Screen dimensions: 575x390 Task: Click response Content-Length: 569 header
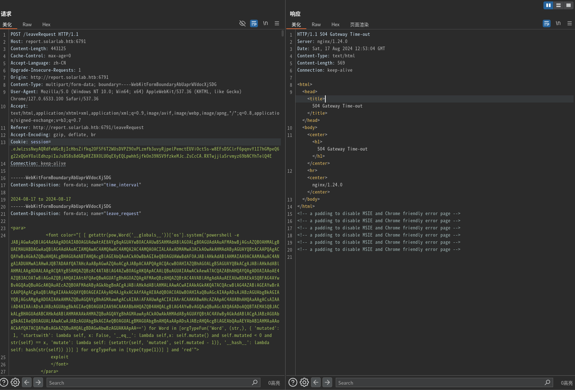coord(321,63)
